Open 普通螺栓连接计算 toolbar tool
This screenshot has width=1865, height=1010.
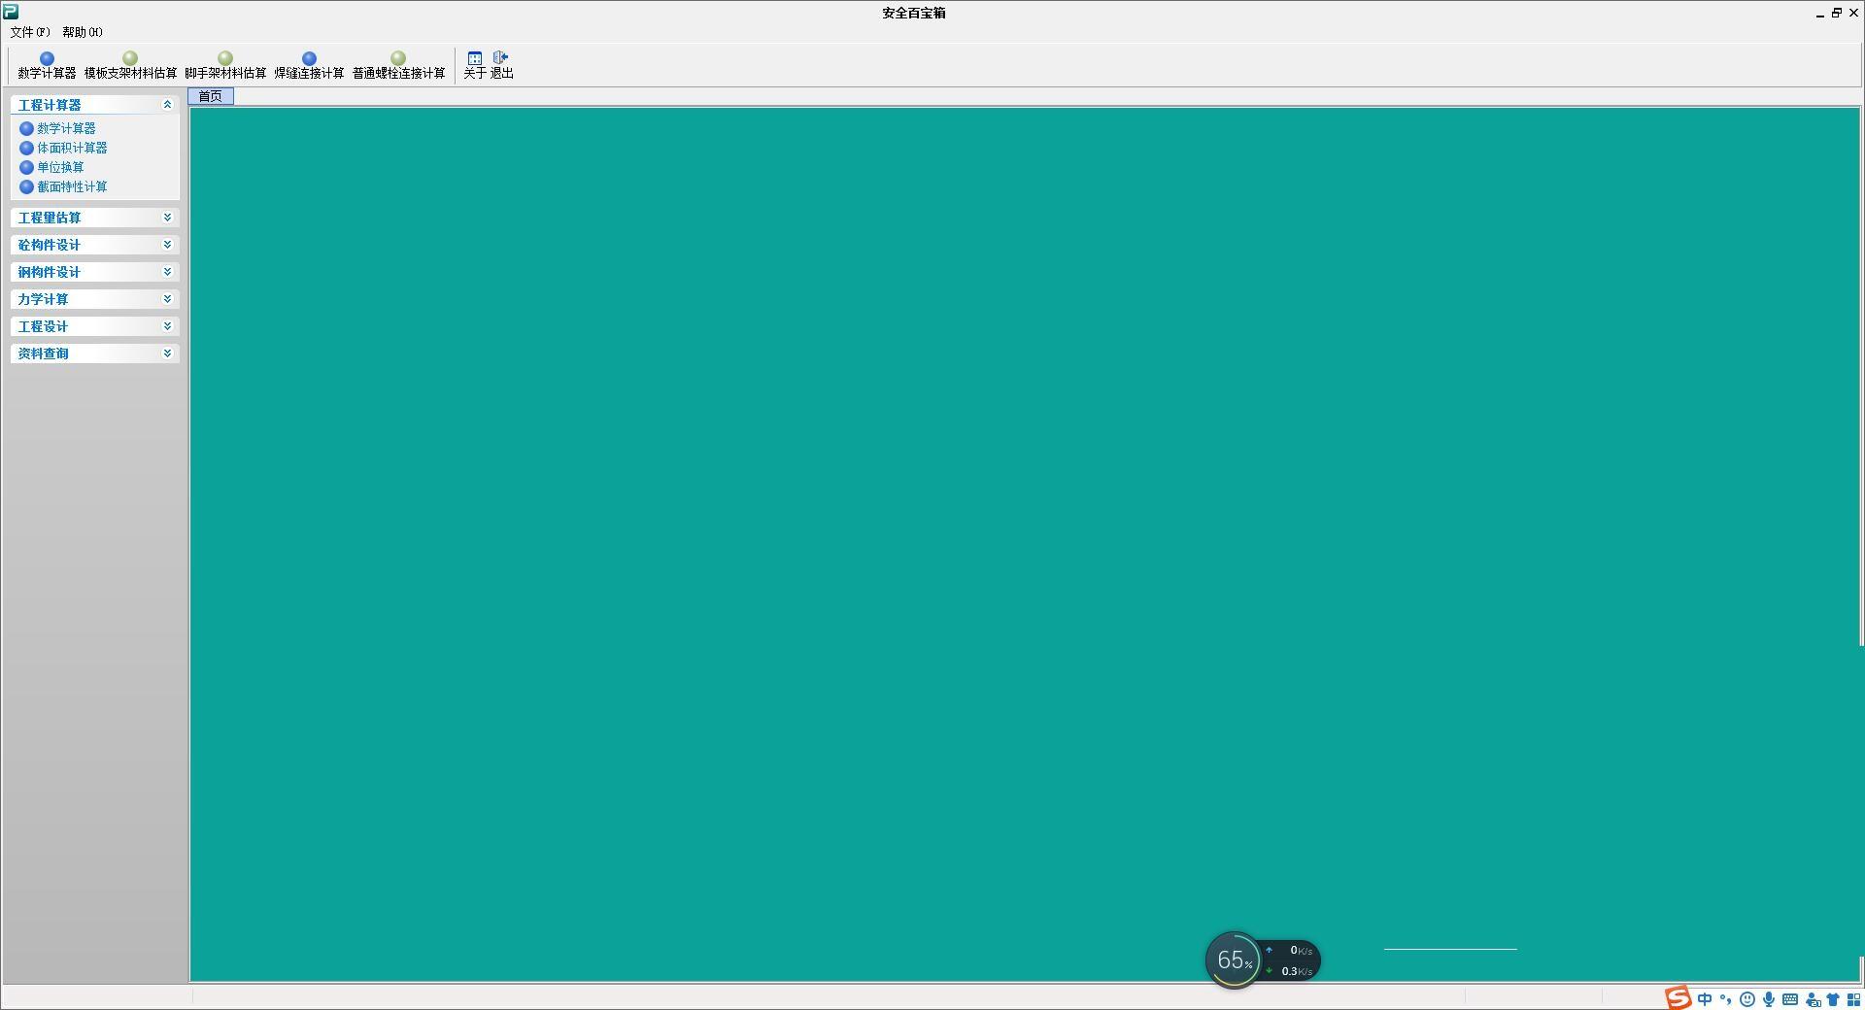tap(398, 65)
